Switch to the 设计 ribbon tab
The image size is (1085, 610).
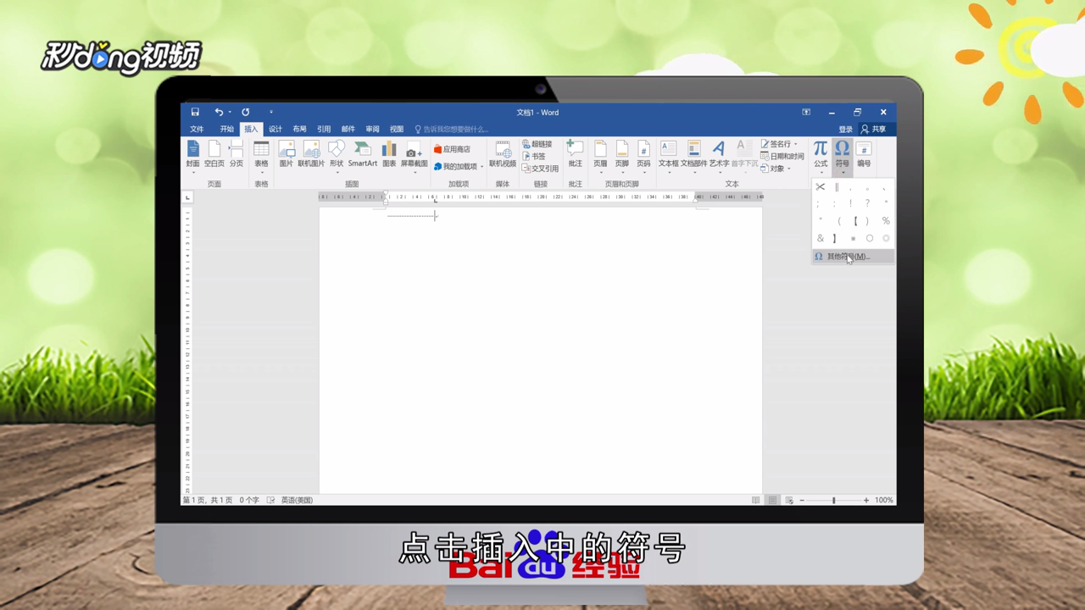[275, 129]
